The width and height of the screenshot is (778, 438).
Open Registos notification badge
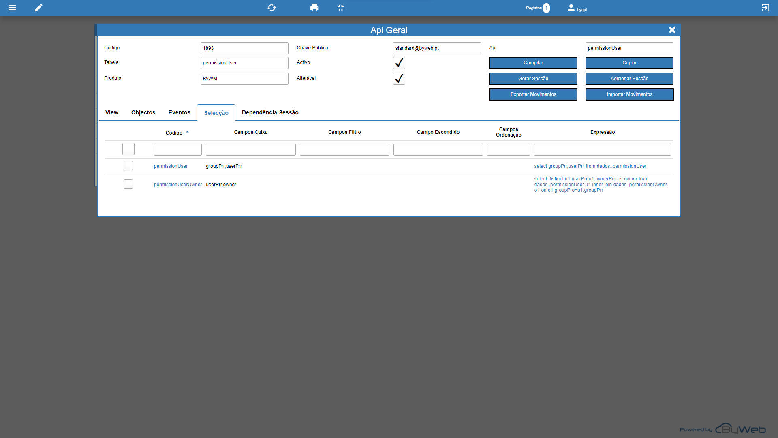click(x=546, y=8)
